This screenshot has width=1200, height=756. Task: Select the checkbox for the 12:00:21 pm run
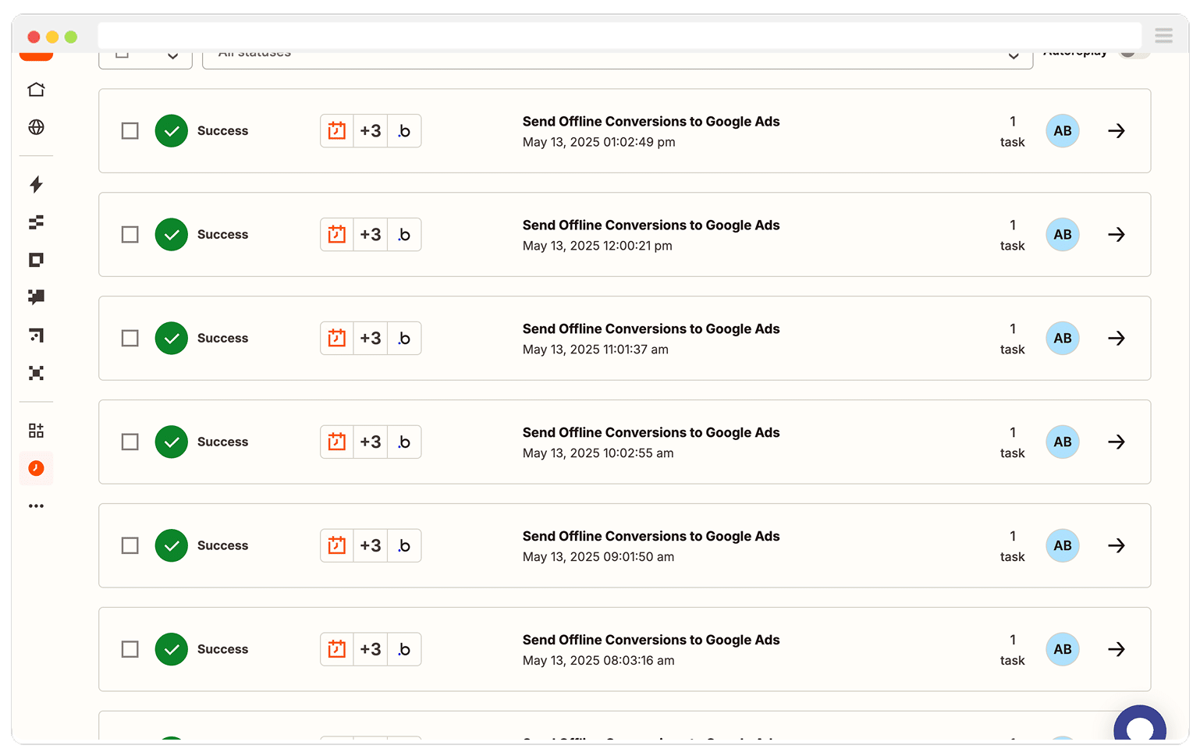click(130, 235)
